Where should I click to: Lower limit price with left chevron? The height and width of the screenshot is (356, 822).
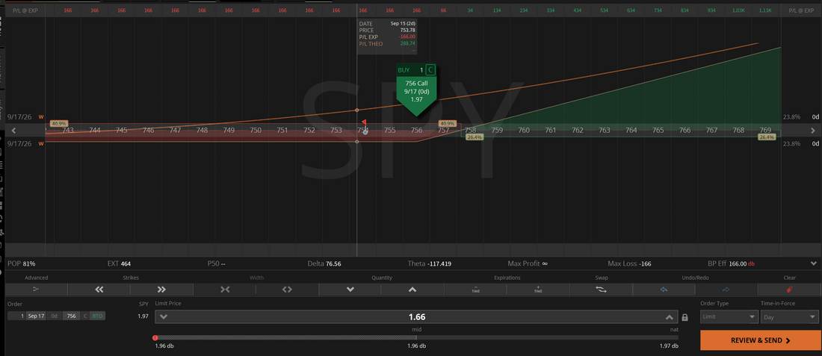pos(163,316)
